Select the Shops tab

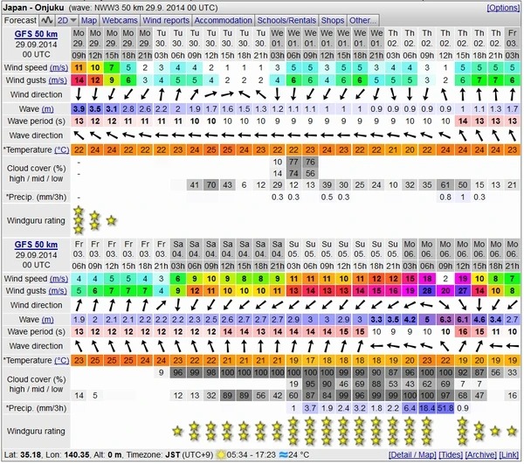pos(333,20)
